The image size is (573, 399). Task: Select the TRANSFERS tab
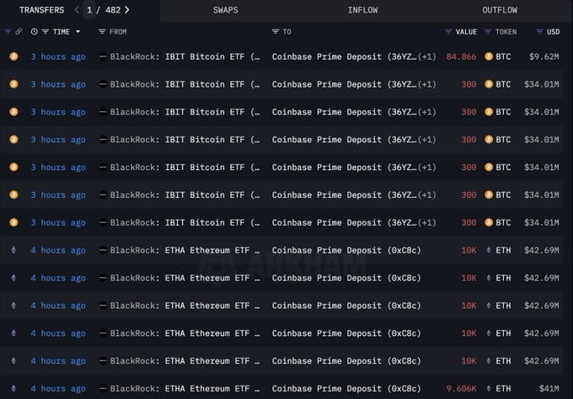tap(36, 10)
